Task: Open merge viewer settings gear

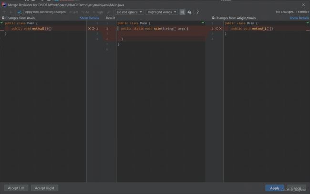Action: tap(189, 12)
